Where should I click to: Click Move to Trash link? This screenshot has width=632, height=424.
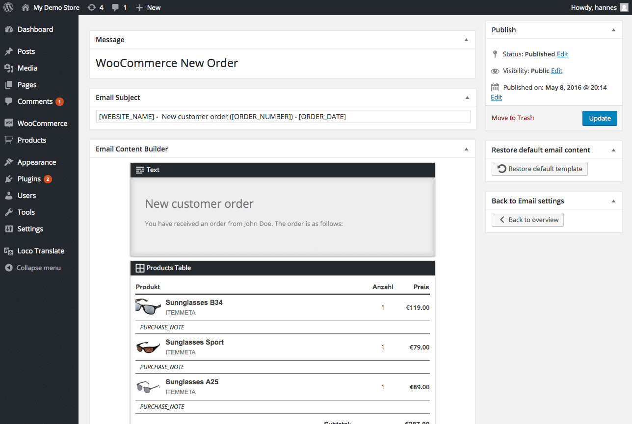(x=513, y=118)
